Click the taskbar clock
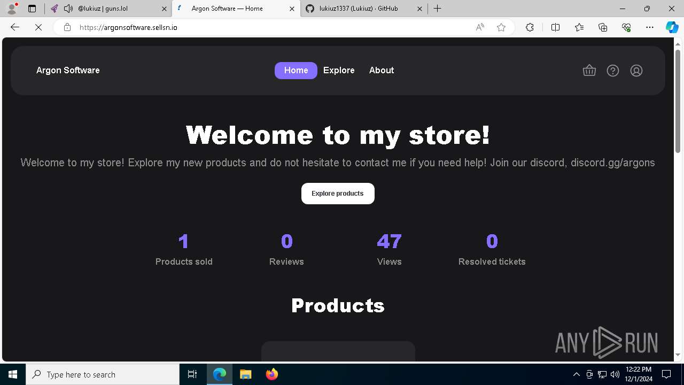 click(639, 374)
